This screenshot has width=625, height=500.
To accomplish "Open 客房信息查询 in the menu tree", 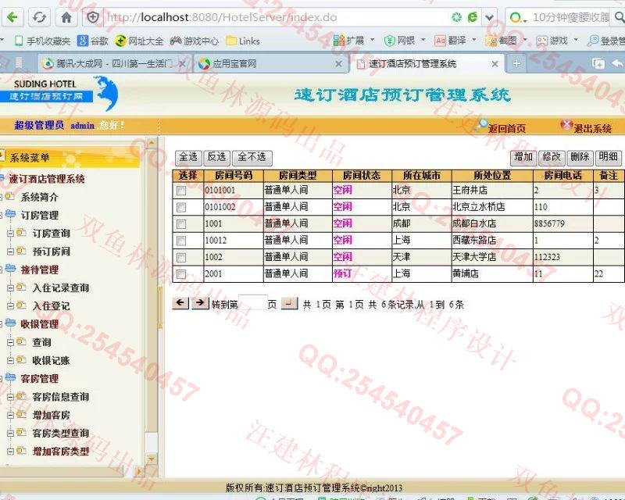I will click(x=61, y=397).
